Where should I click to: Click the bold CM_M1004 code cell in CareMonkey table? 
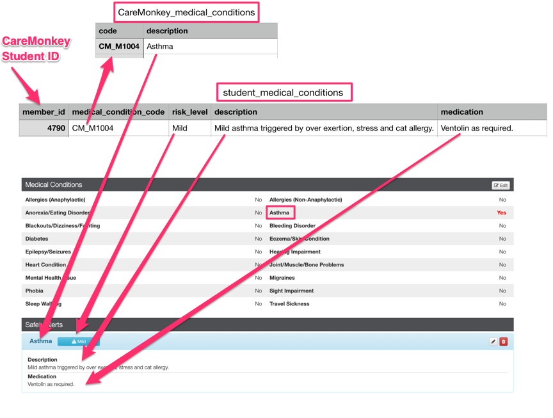point(119,46)
